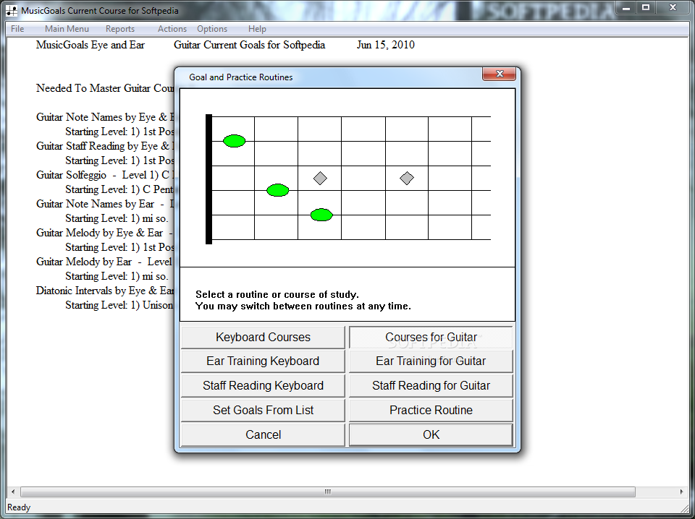This screenshot has height=519, width=695.
Task: Select Ear Training for Guitar
Action: tap(431, 361)
